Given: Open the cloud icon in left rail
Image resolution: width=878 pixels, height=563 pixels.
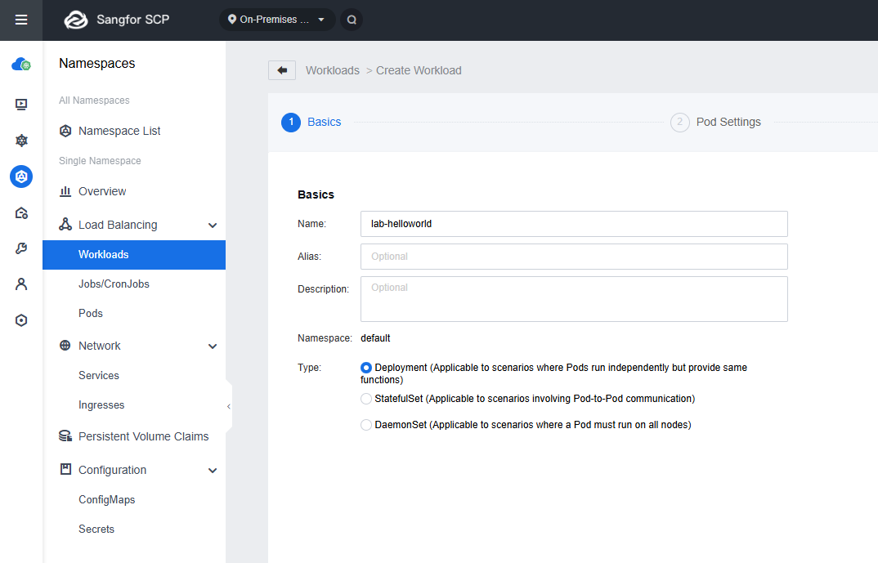Looking at the screenshot, I should pyautogui.click(x=21, y=65).
